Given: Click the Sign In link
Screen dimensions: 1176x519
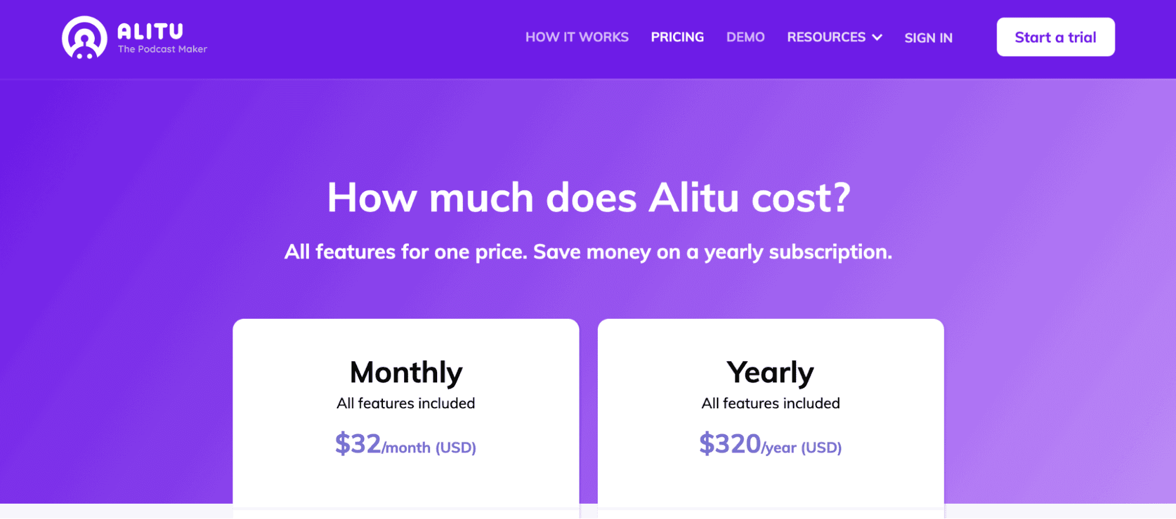Looking at the screenshot, I should [x=928, y=38].
